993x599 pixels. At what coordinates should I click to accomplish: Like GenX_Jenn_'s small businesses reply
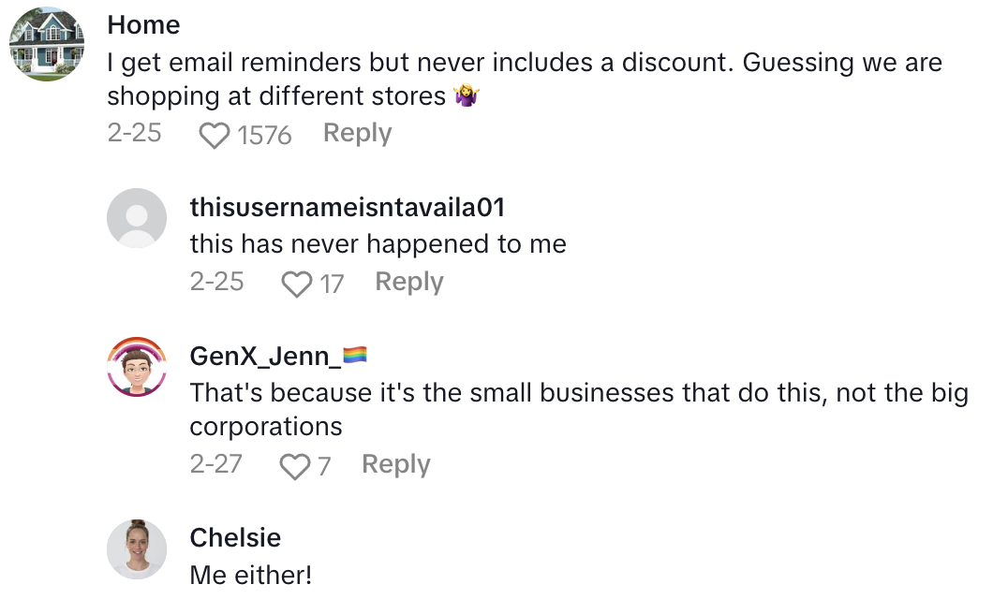coord(295,466)
